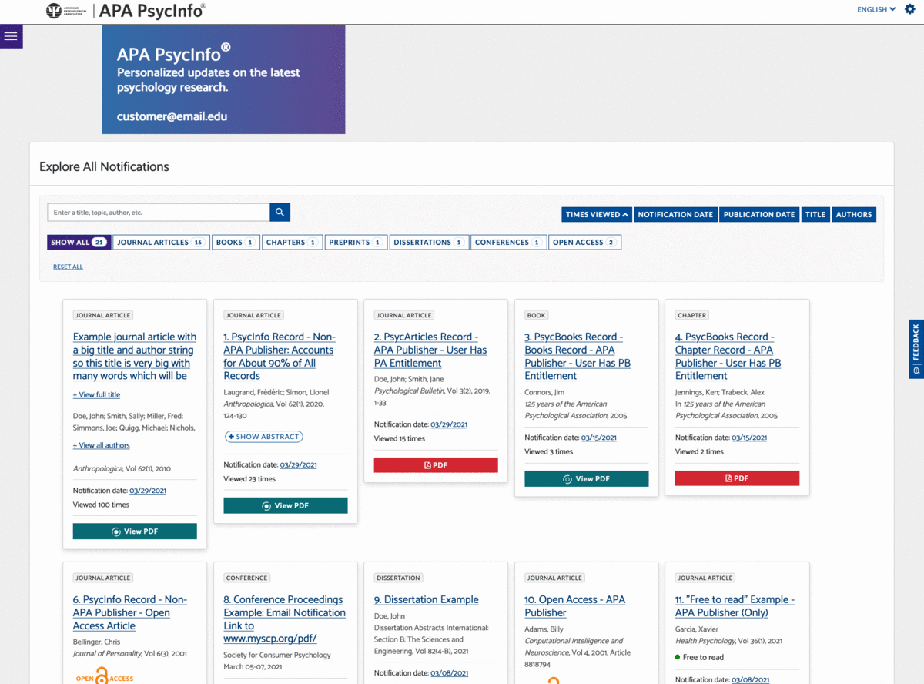
Task: Sort by Notification Date
Action: point(675,215)
